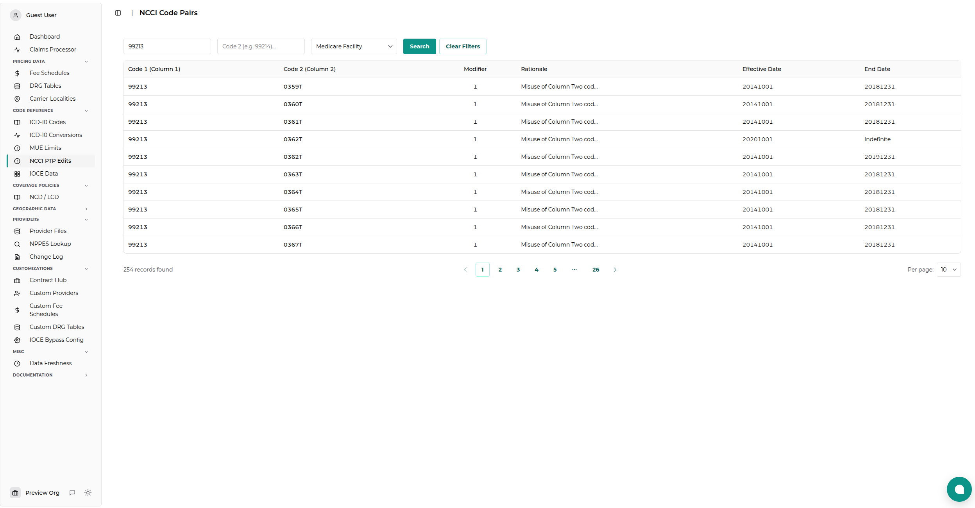Screen dimensions: 975x508
Task: Click the Clear Filters button
Action: (x=463, y=46)
